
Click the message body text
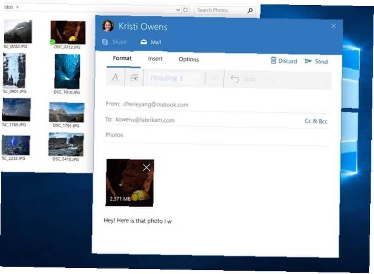tap(138, 221)
